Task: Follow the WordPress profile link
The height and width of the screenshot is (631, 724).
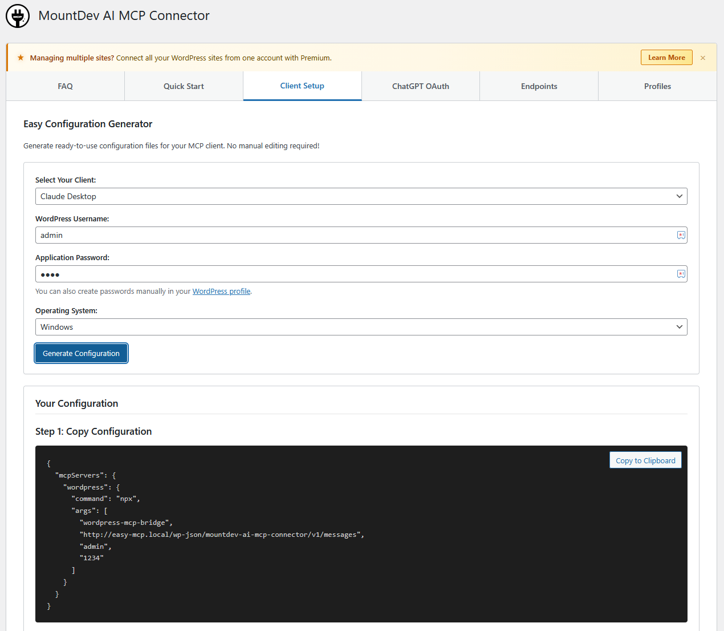Action: [221, 292]
